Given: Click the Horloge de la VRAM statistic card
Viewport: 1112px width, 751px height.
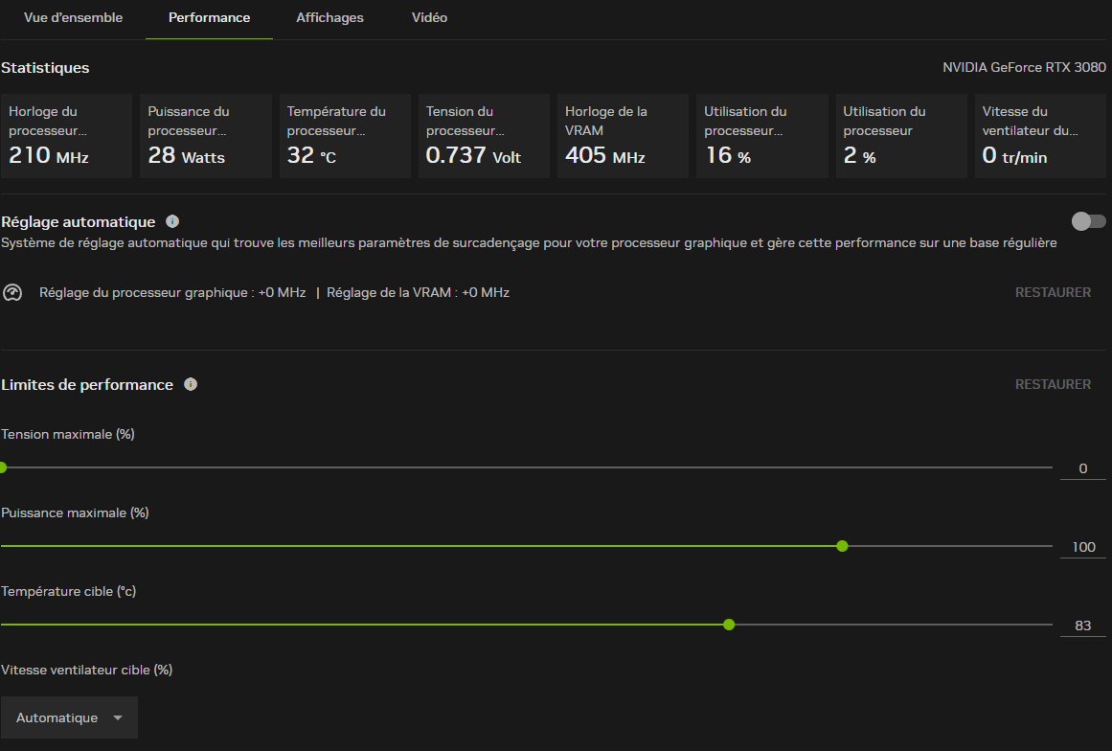Looking at the screenshot, I should (x=623, y=136).
